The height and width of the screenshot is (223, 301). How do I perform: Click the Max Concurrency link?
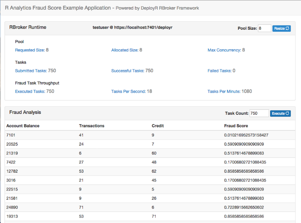(x=224, y=50)
